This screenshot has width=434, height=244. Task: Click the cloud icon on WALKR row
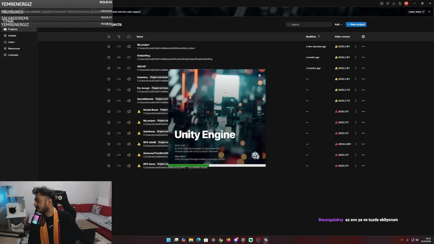[x=129, y=68]
